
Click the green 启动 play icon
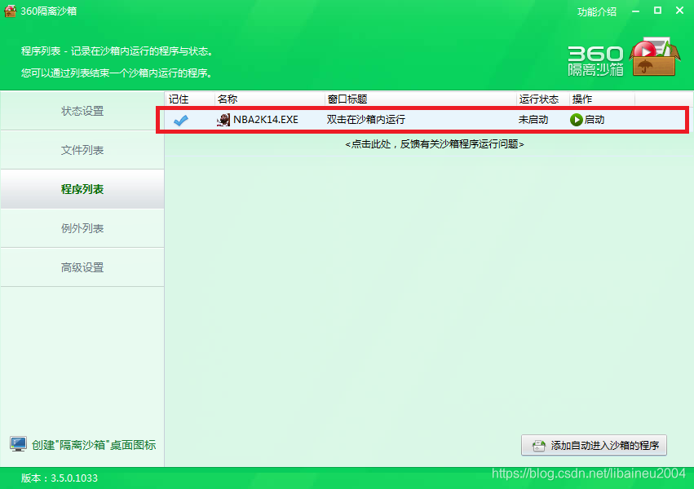tap(576, 120)
